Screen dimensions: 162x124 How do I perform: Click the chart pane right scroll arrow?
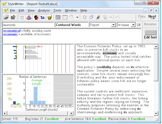[71, 114]
